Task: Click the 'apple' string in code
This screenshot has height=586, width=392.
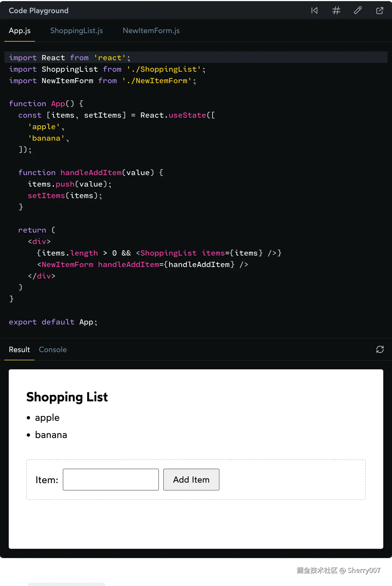Action: 44,127
